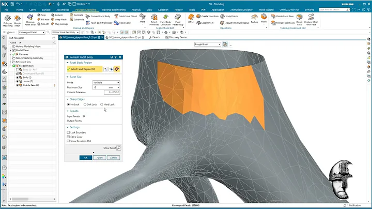Open the Polygon Modeling tool
Screen dimensions: 372x209
click(x=8, y=20)
